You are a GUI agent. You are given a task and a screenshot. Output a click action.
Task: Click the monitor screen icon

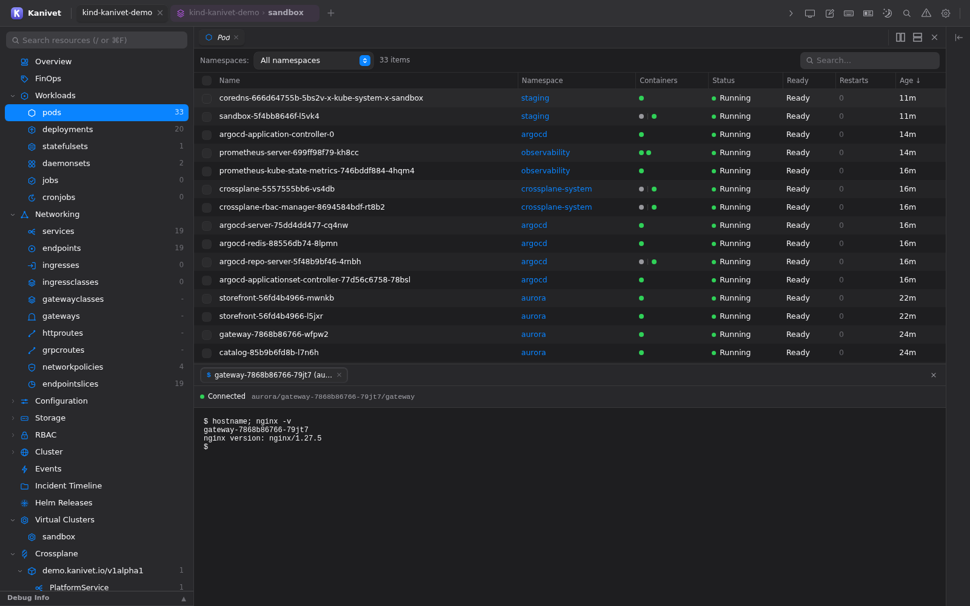(x=810, y=13)
